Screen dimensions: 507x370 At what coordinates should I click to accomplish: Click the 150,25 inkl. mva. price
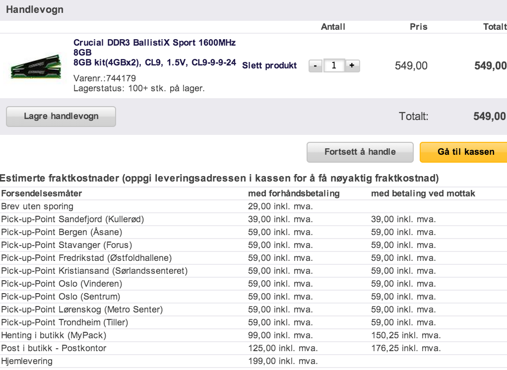tap(406, 335)
